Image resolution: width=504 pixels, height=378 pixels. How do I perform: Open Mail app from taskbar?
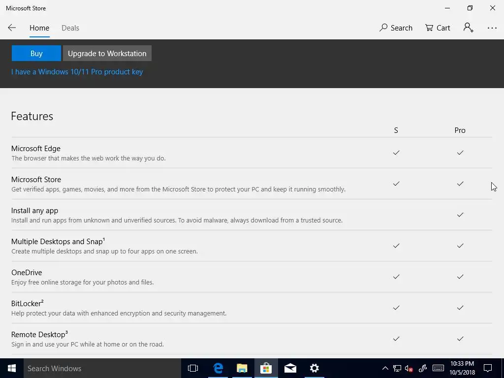point(290,368)
